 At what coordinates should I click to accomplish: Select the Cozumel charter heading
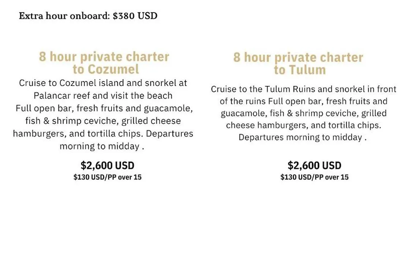point(104,63)
